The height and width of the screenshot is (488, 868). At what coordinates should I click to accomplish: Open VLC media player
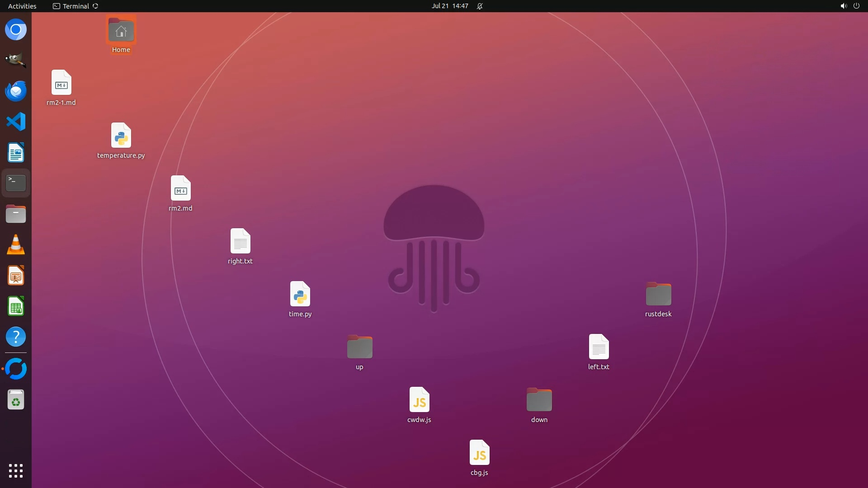(x=16, y=244)
